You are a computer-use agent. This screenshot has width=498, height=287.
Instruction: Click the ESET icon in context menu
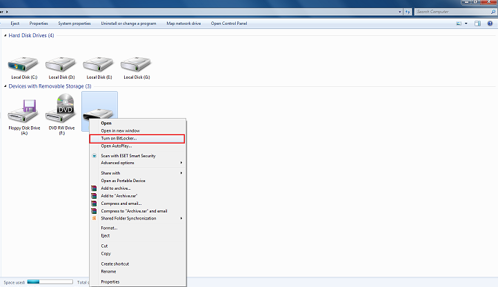coord(94,156)
